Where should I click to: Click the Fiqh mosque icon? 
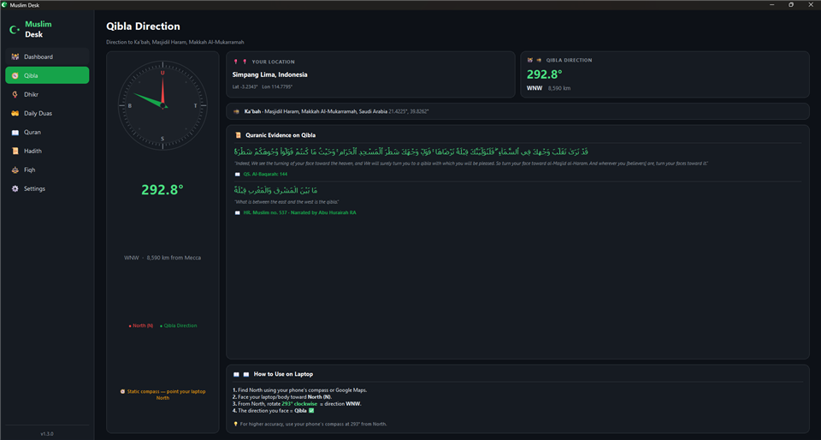click(15, 169)
